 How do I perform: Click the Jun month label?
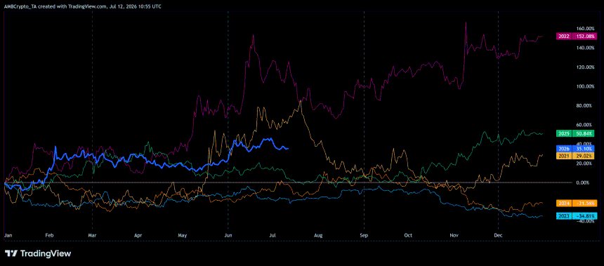point(228,234)
